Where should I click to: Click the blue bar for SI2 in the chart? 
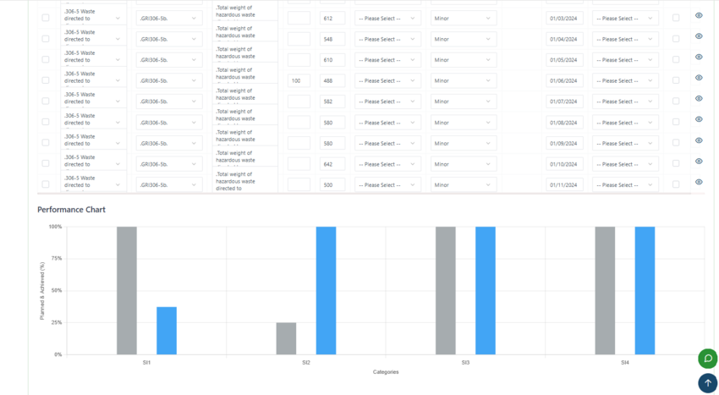pos(326,290)
